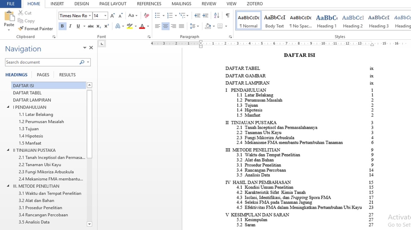411x230 pixels.
Task: Open Navigation pane options arrow
Action: pyautogui.click(x=85, y=47)
